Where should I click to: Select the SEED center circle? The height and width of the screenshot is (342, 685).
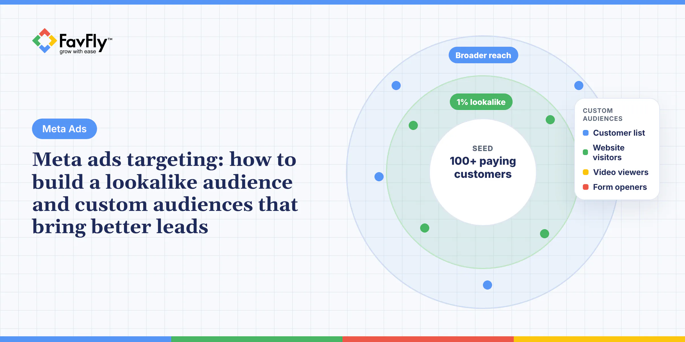[x=483, y=172]
